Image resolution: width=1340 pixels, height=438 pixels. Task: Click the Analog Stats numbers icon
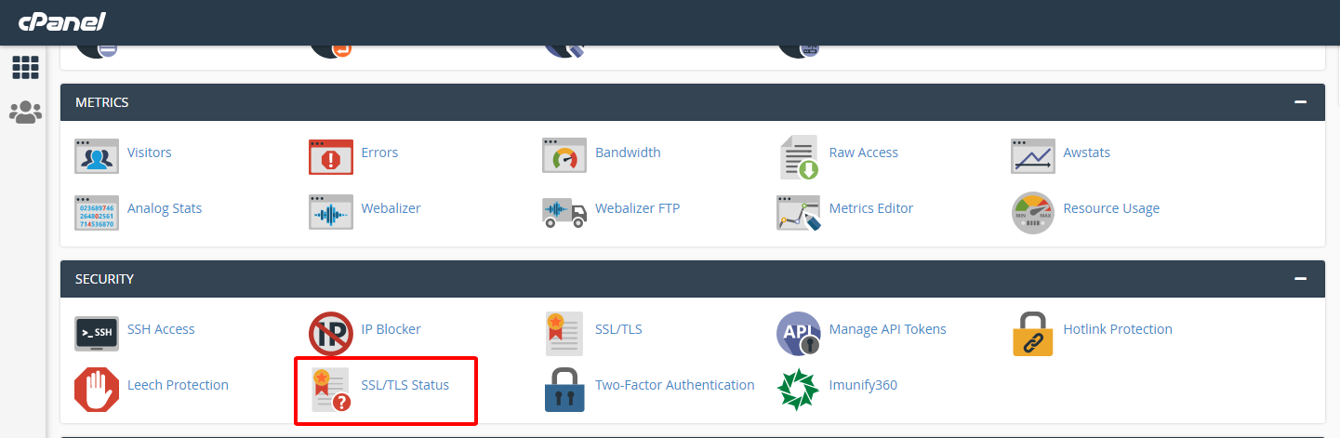[97, 212]
